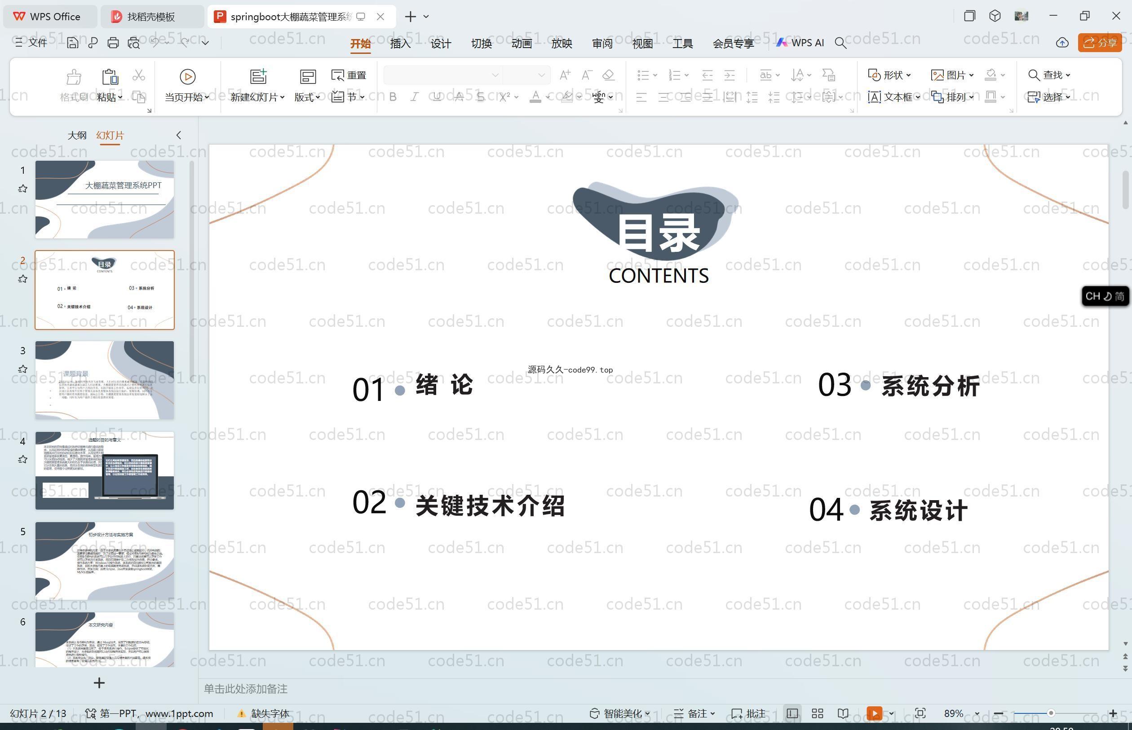1132x730 pixels.
Task: Click the Save icon in quick toolbar
Action: [73, 43]
